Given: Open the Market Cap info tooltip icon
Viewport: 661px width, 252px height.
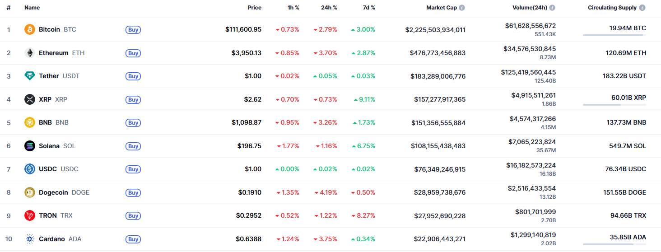Looking at the screenshot, I should [x=462, y=8].
